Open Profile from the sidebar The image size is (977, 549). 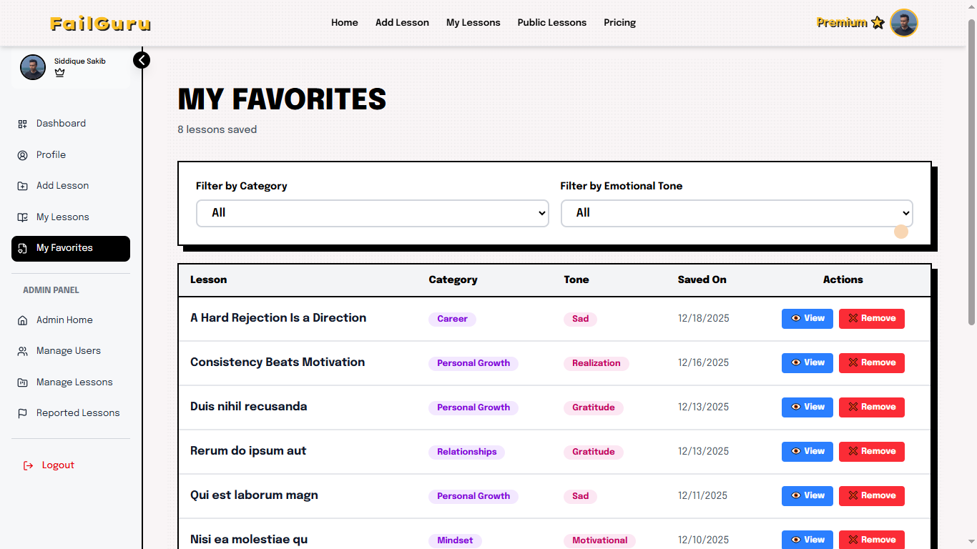71,155
